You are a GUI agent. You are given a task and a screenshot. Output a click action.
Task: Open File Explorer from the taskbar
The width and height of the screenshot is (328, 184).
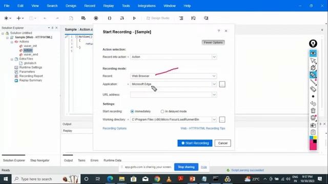pyautogui.click(x=122, y=179)
